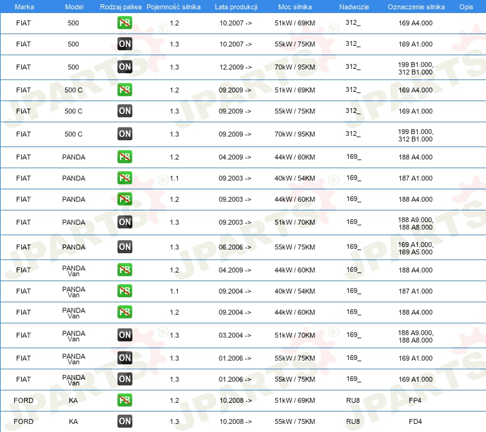
Task: Click KA in the FORD diesel 1.3 row
Action: 73,421
